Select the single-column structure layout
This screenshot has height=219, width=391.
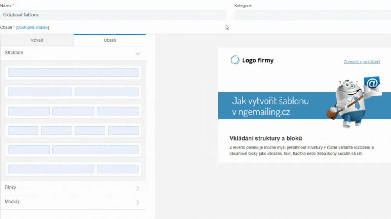click(x=73, y=72)
